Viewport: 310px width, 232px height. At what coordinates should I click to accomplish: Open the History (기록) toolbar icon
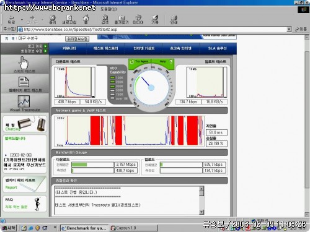tap(155, 20)
